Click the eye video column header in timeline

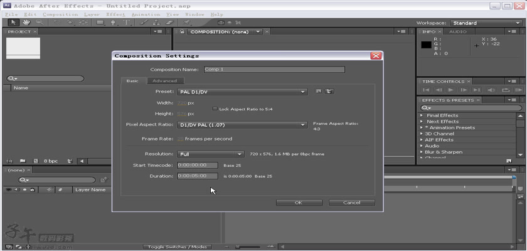[x=9, y=190]
